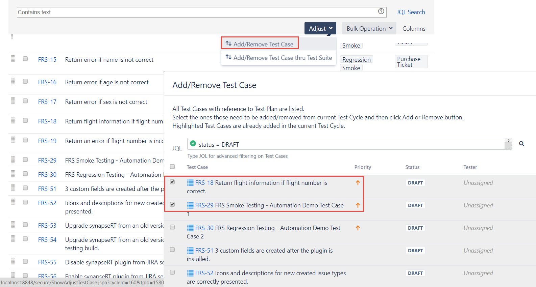This screenshot has height=287, width=536.
Task: Click the Columns button
Action: [x=414, y=29]
